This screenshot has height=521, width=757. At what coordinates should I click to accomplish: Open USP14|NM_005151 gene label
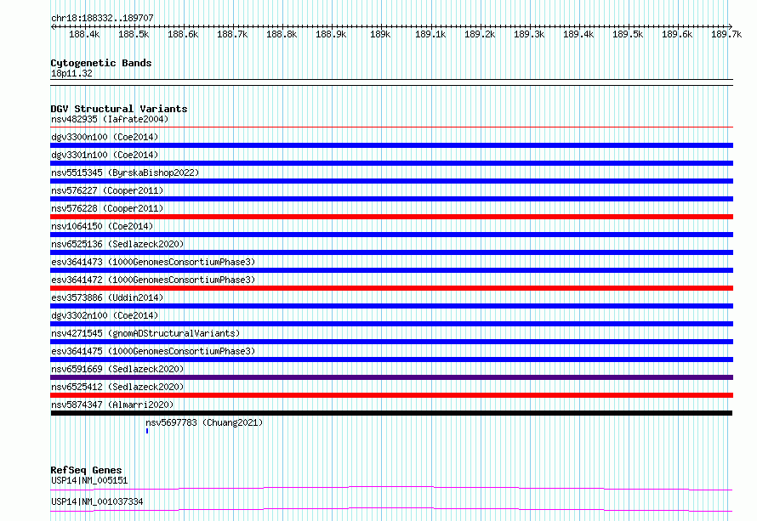coord(89,480)
